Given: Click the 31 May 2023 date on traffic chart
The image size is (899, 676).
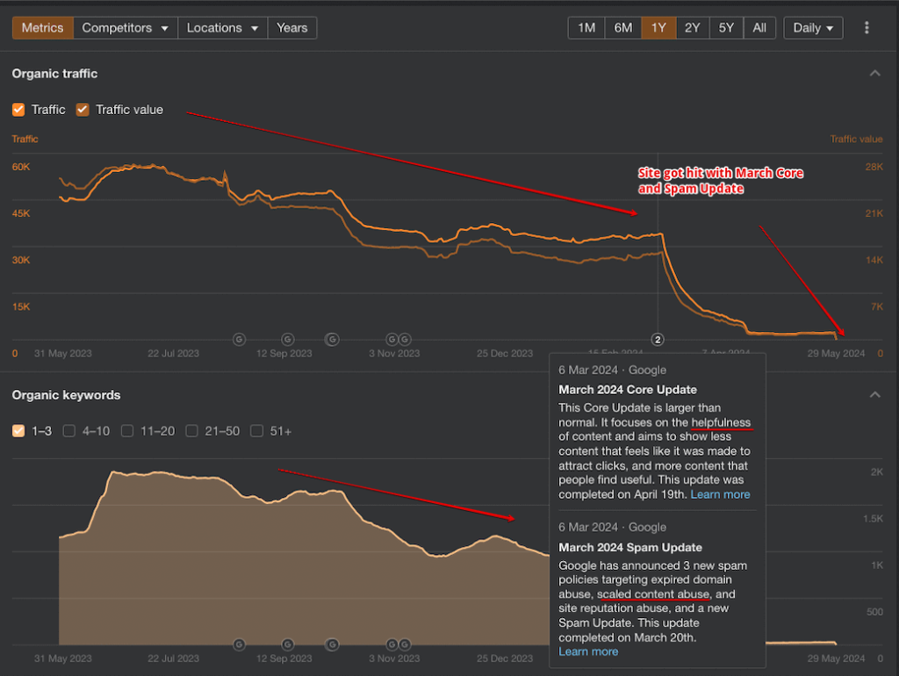Looking at the screenshot, I should (62, 353).
